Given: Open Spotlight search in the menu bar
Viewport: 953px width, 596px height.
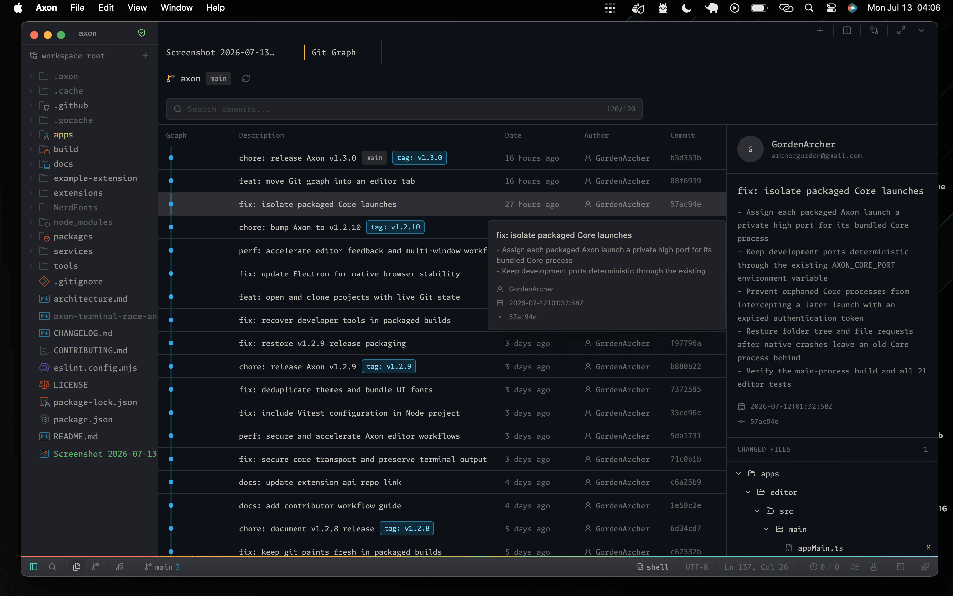Looking at the screenshot, I should click(x=809, y=8).
